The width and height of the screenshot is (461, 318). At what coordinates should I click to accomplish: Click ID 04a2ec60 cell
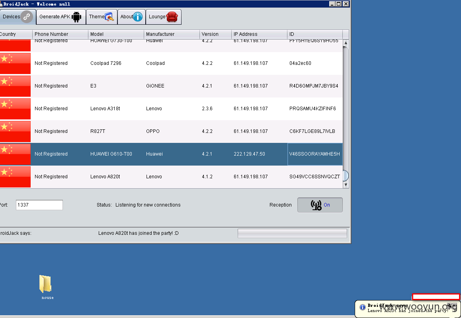[315, 63]
